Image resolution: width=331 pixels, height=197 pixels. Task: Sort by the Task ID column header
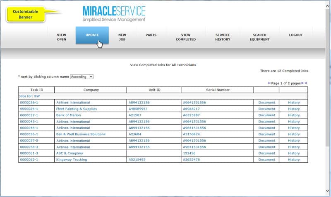coord(37,90)
